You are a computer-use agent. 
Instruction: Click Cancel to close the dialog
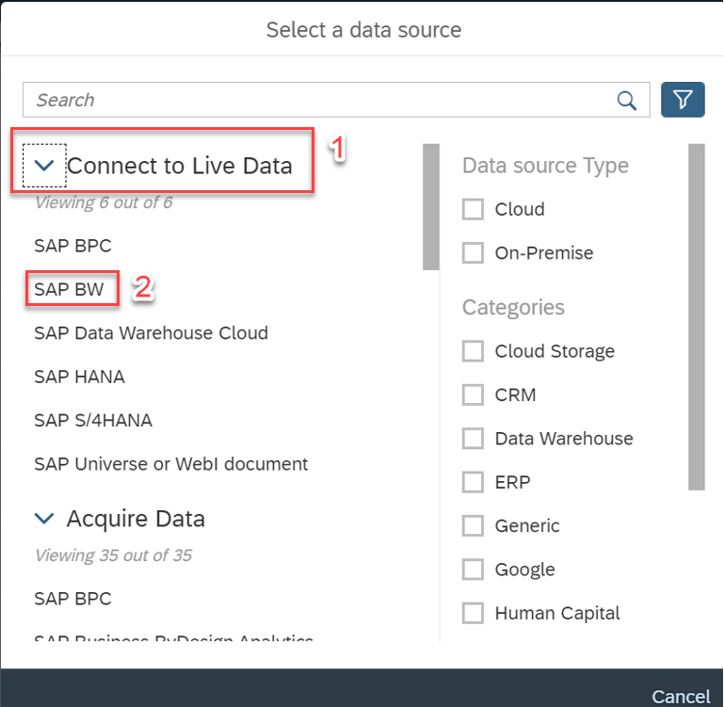click(x=681, y=697)
